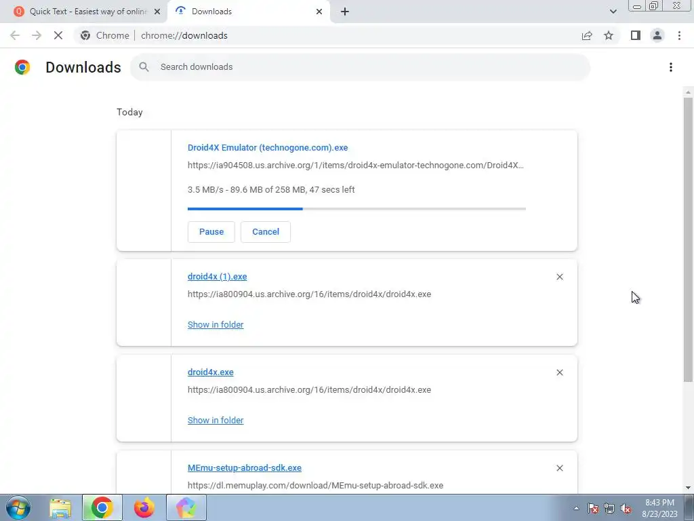The image size is (694, 521).
Task: Click the MEmu download source URL
Action: click(316, 486)
